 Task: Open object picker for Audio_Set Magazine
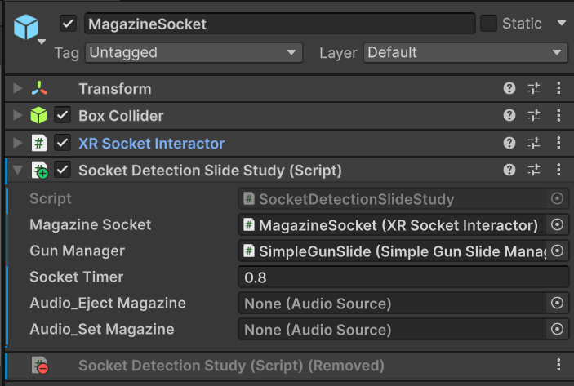coord(558,330)
